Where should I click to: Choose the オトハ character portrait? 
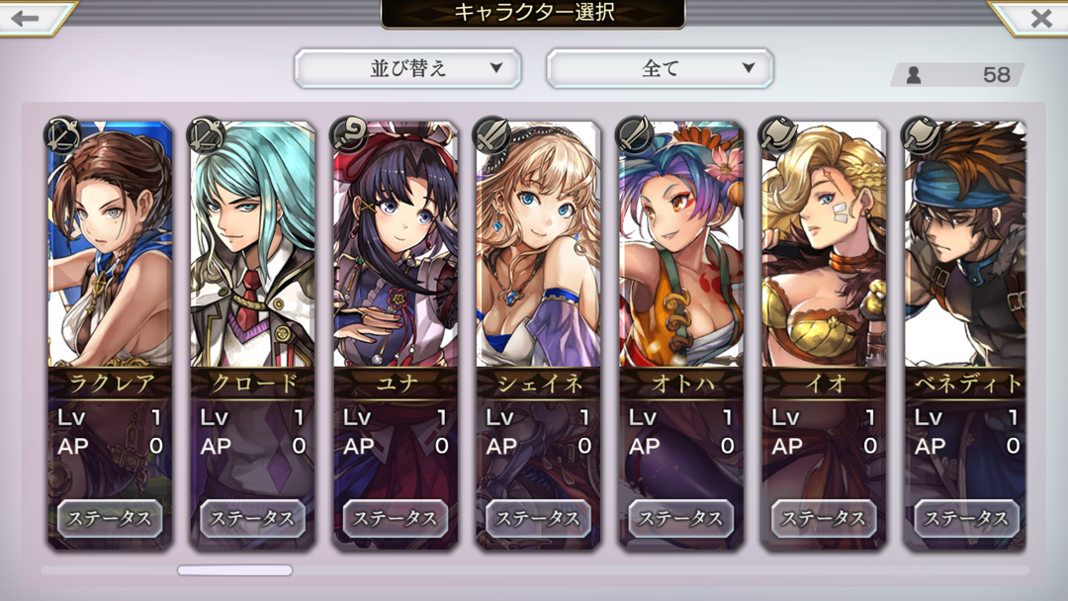coord(681,245)
